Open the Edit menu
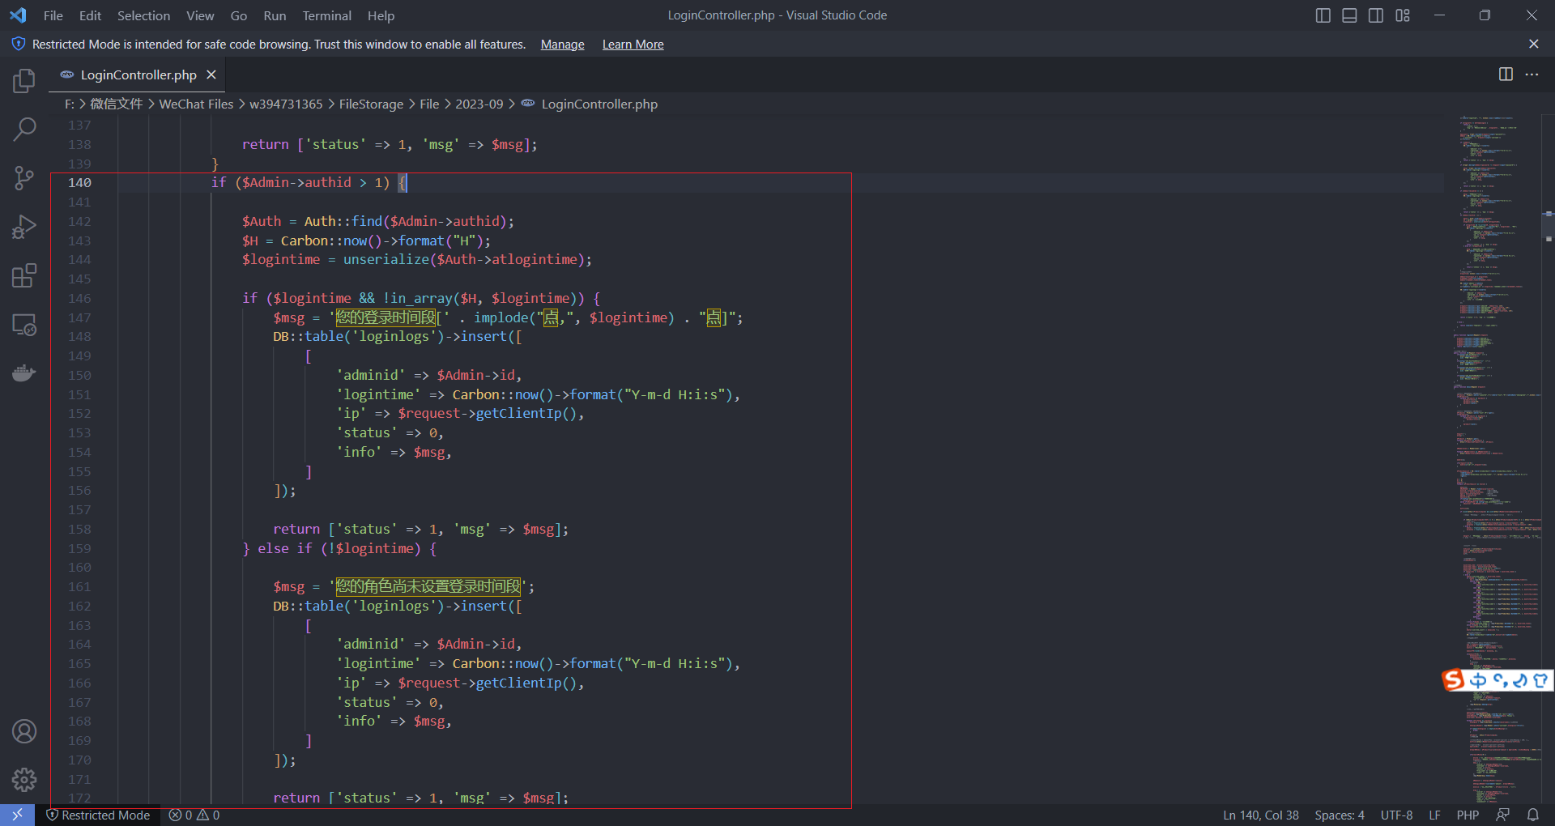Viewport: 1555px width, 826px height. pyautogui.click(x=90, y=15)
